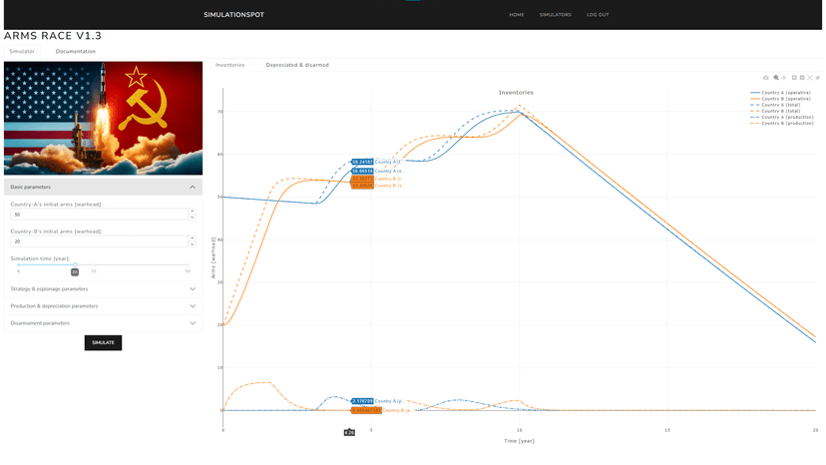Expand Strategy & espionage parameters
Image resolution: width=826 pixels, height=465 pixels.
pyautogui.click(x=103, y=289)
